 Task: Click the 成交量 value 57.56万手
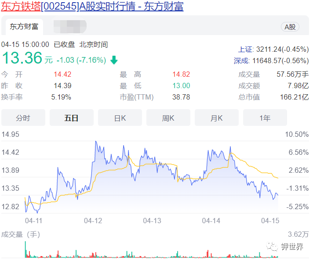(x=293, y=75)
